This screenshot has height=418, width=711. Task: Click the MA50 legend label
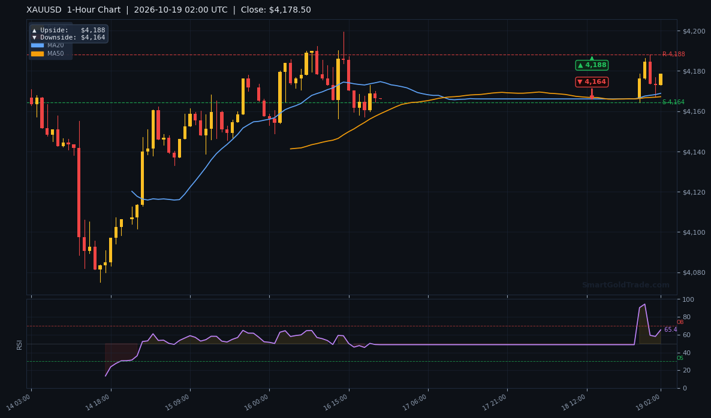56,53
